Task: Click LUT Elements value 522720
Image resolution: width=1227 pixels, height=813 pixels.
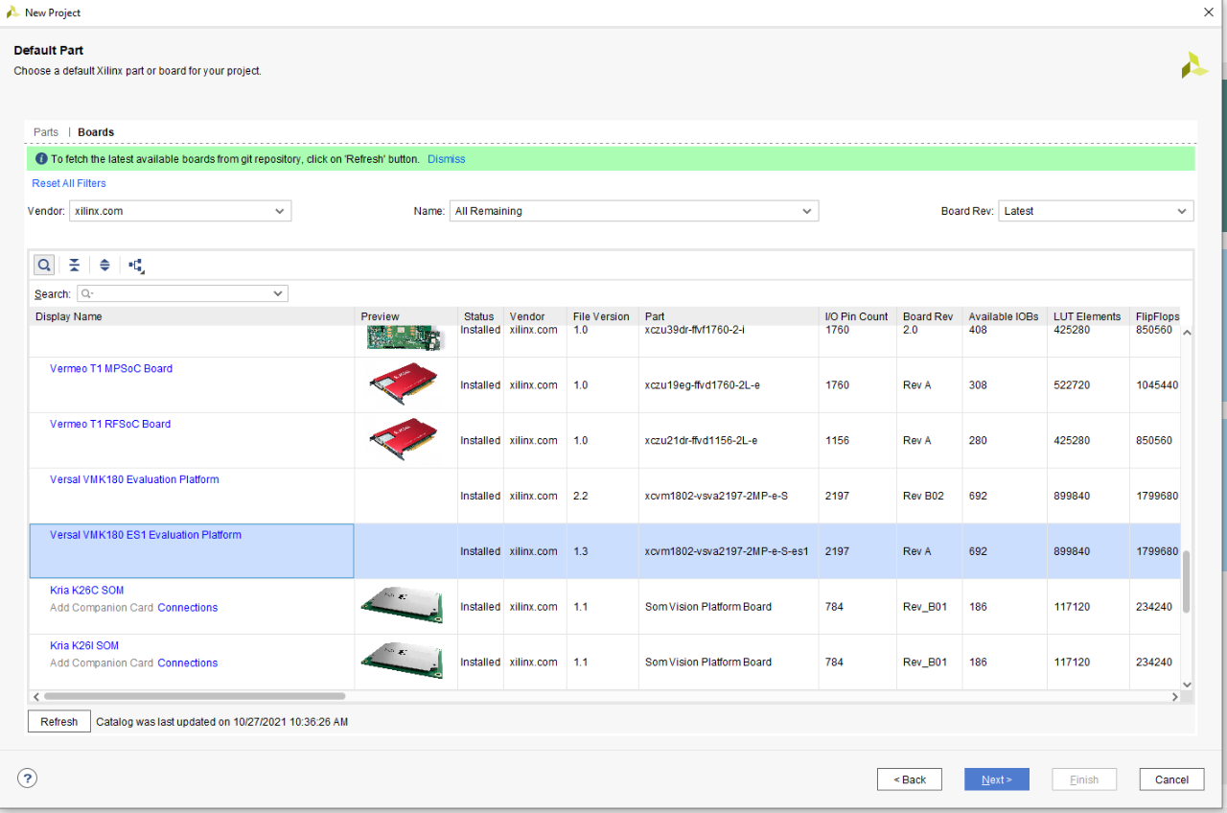Action: pyautogui.click(x=1072, y=385)
